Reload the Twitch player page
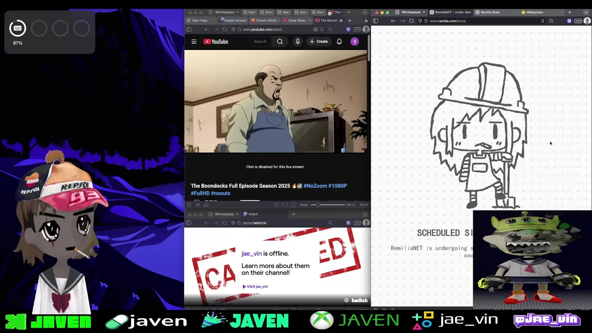 (x=225, y=223)
